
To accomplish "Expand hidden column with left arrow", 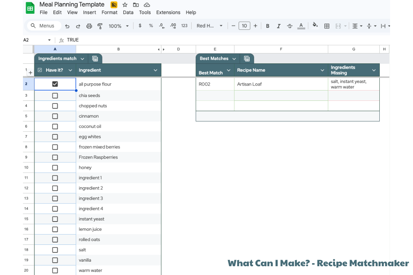I will [x=159, y=50].
